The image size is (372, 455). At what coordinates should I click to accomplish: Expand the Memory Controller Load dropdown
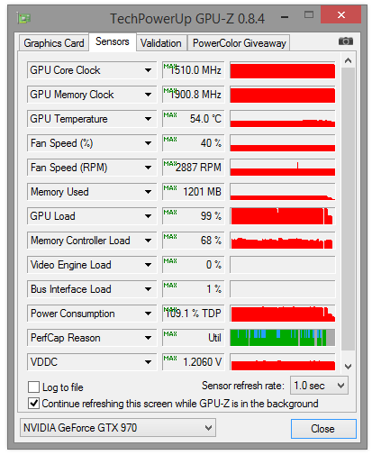[x=148, y=241]
